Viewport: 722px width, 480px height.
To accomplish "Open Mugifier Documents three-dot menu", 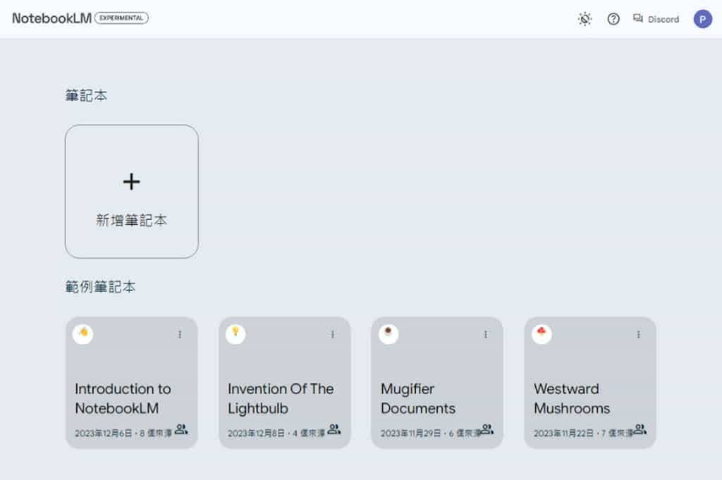I will tap(486, 335).
